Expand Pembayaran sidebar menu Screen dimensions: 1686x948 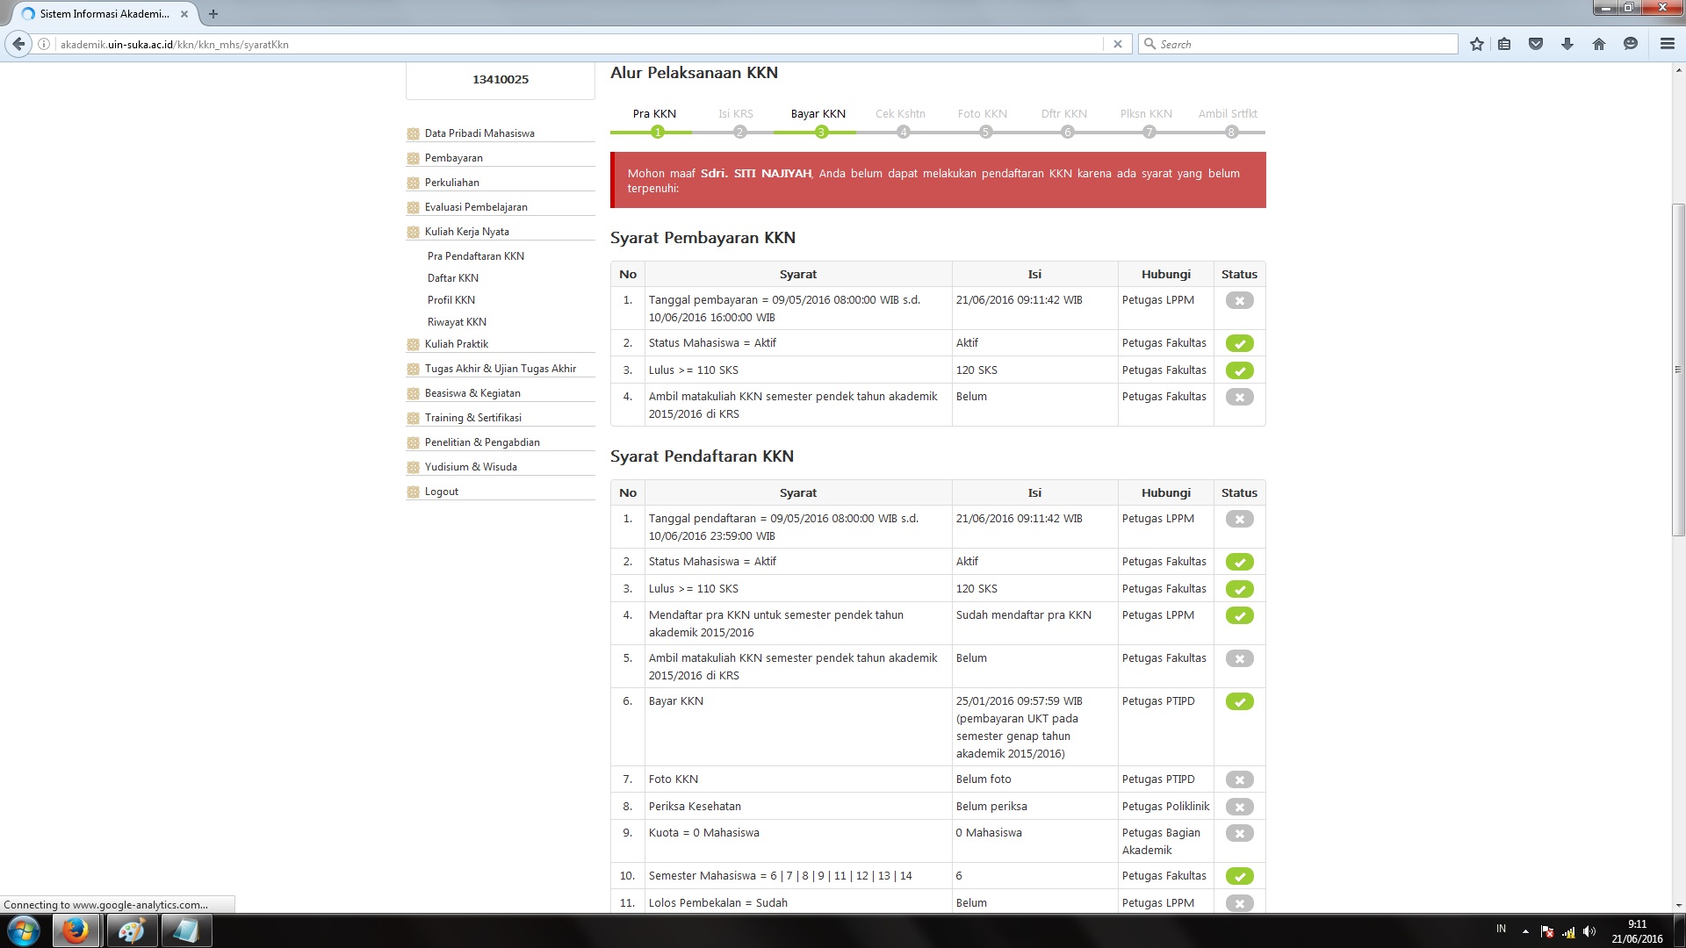[x=453, y=158]
